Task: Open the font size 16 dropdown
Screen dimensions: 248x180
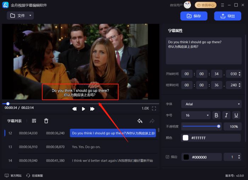Action: tap(196, 115)
